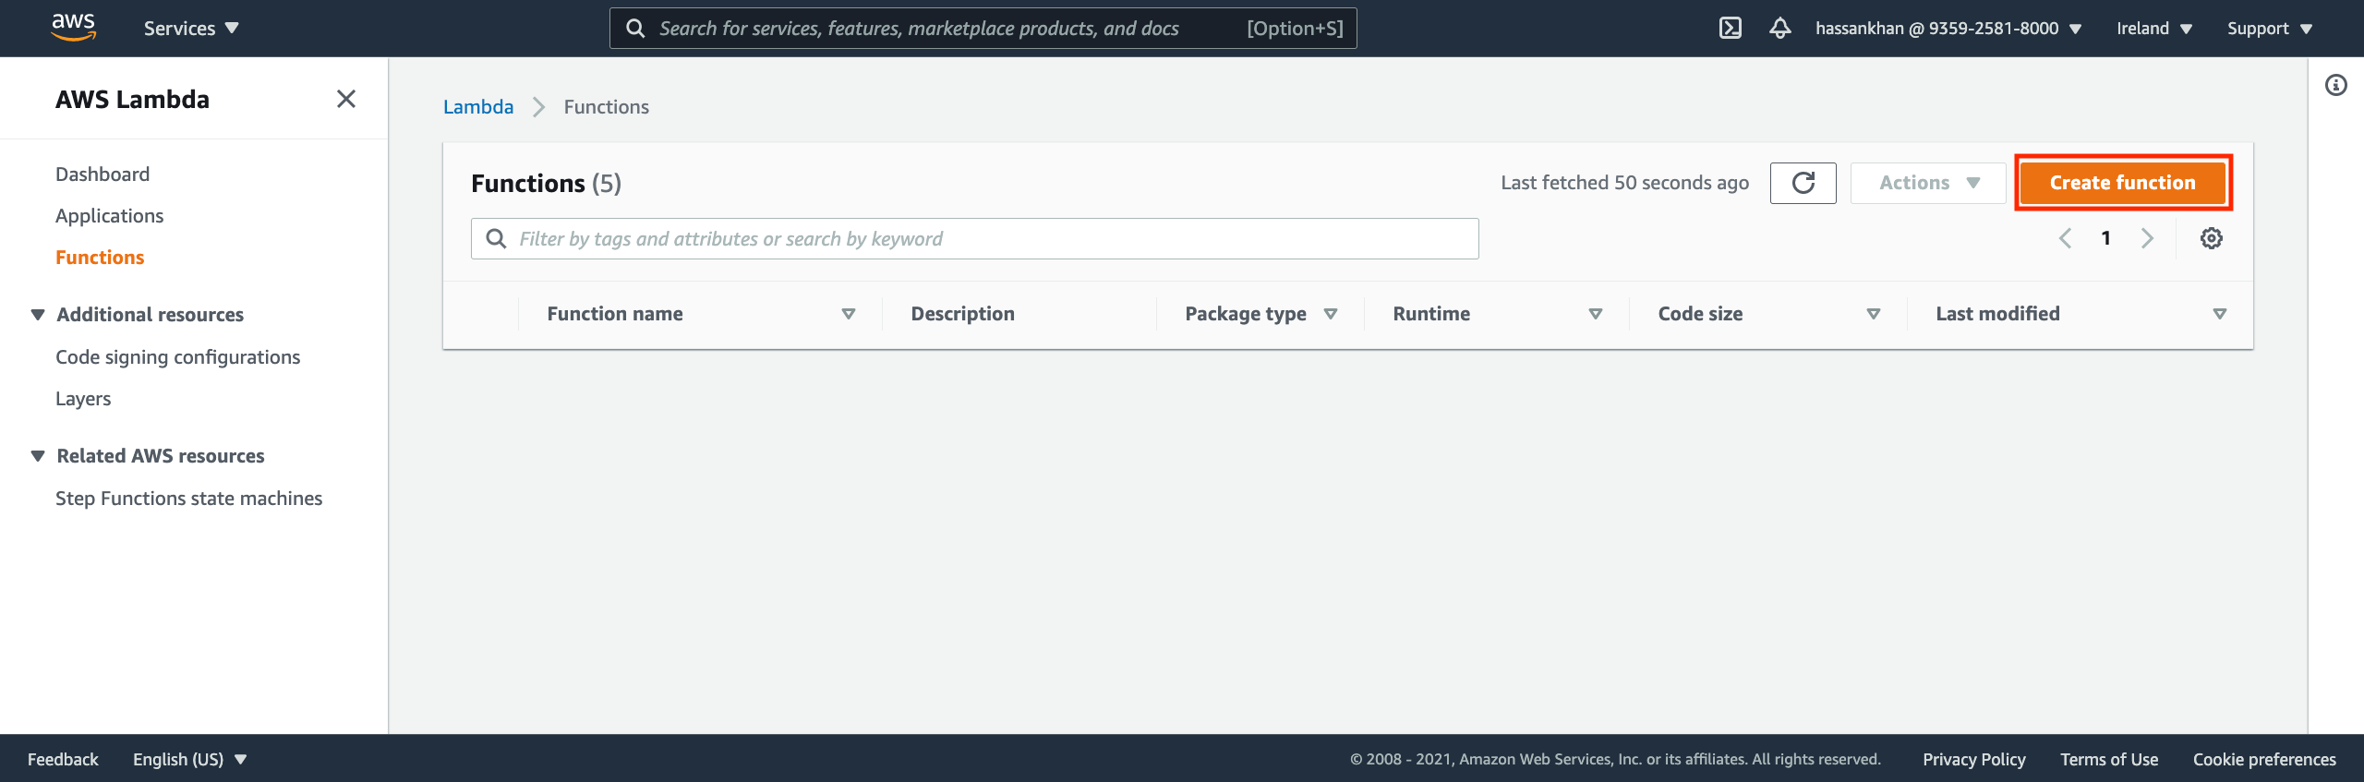Select Layers in the sidebar

pyautogui.click(x=83, y=399)
